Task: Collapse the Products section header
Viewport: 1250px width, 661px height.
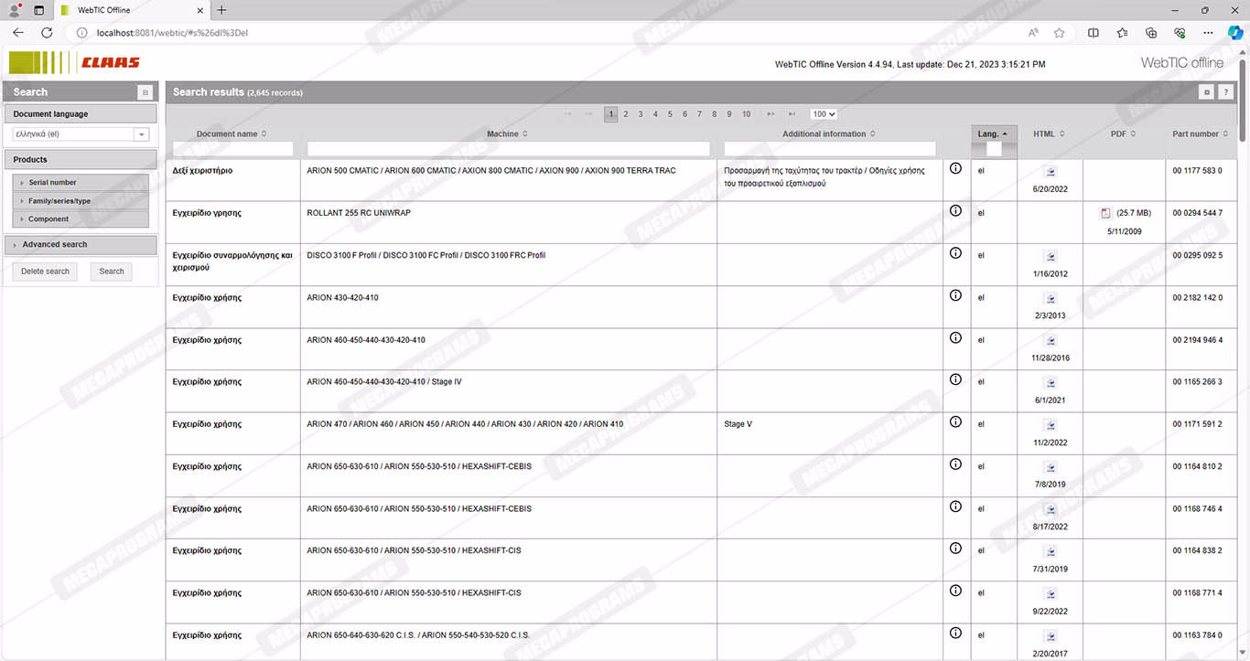Action: pyautogui.click(x=81, y=160)
